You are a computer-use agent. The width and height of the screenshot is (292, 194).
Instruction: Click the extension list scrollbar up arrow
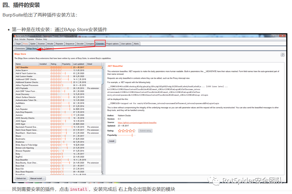(102, 67)
